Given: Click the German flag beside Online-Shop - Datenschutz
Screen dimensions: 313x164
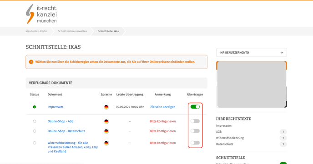Looking at the screenshot, I should point(106,131).
